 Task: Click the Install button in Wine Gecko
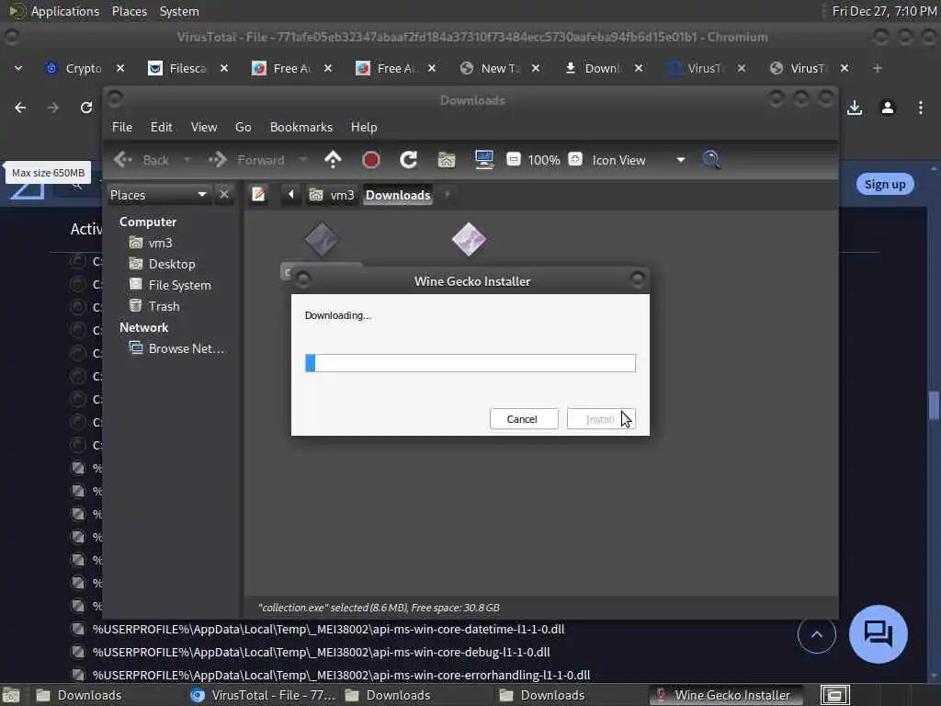click(601, 419)
